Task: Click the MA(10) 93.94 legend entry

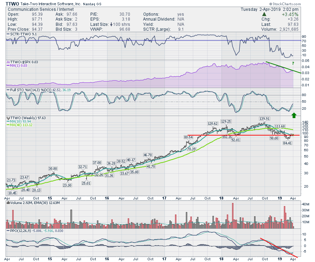Action: 19,122
